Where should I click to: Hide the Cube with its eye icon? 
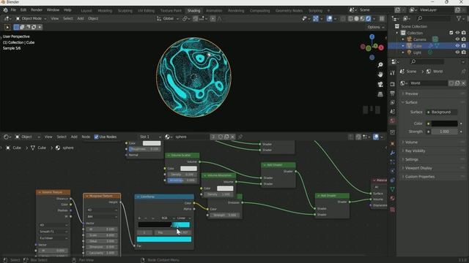tap(457, 46)
